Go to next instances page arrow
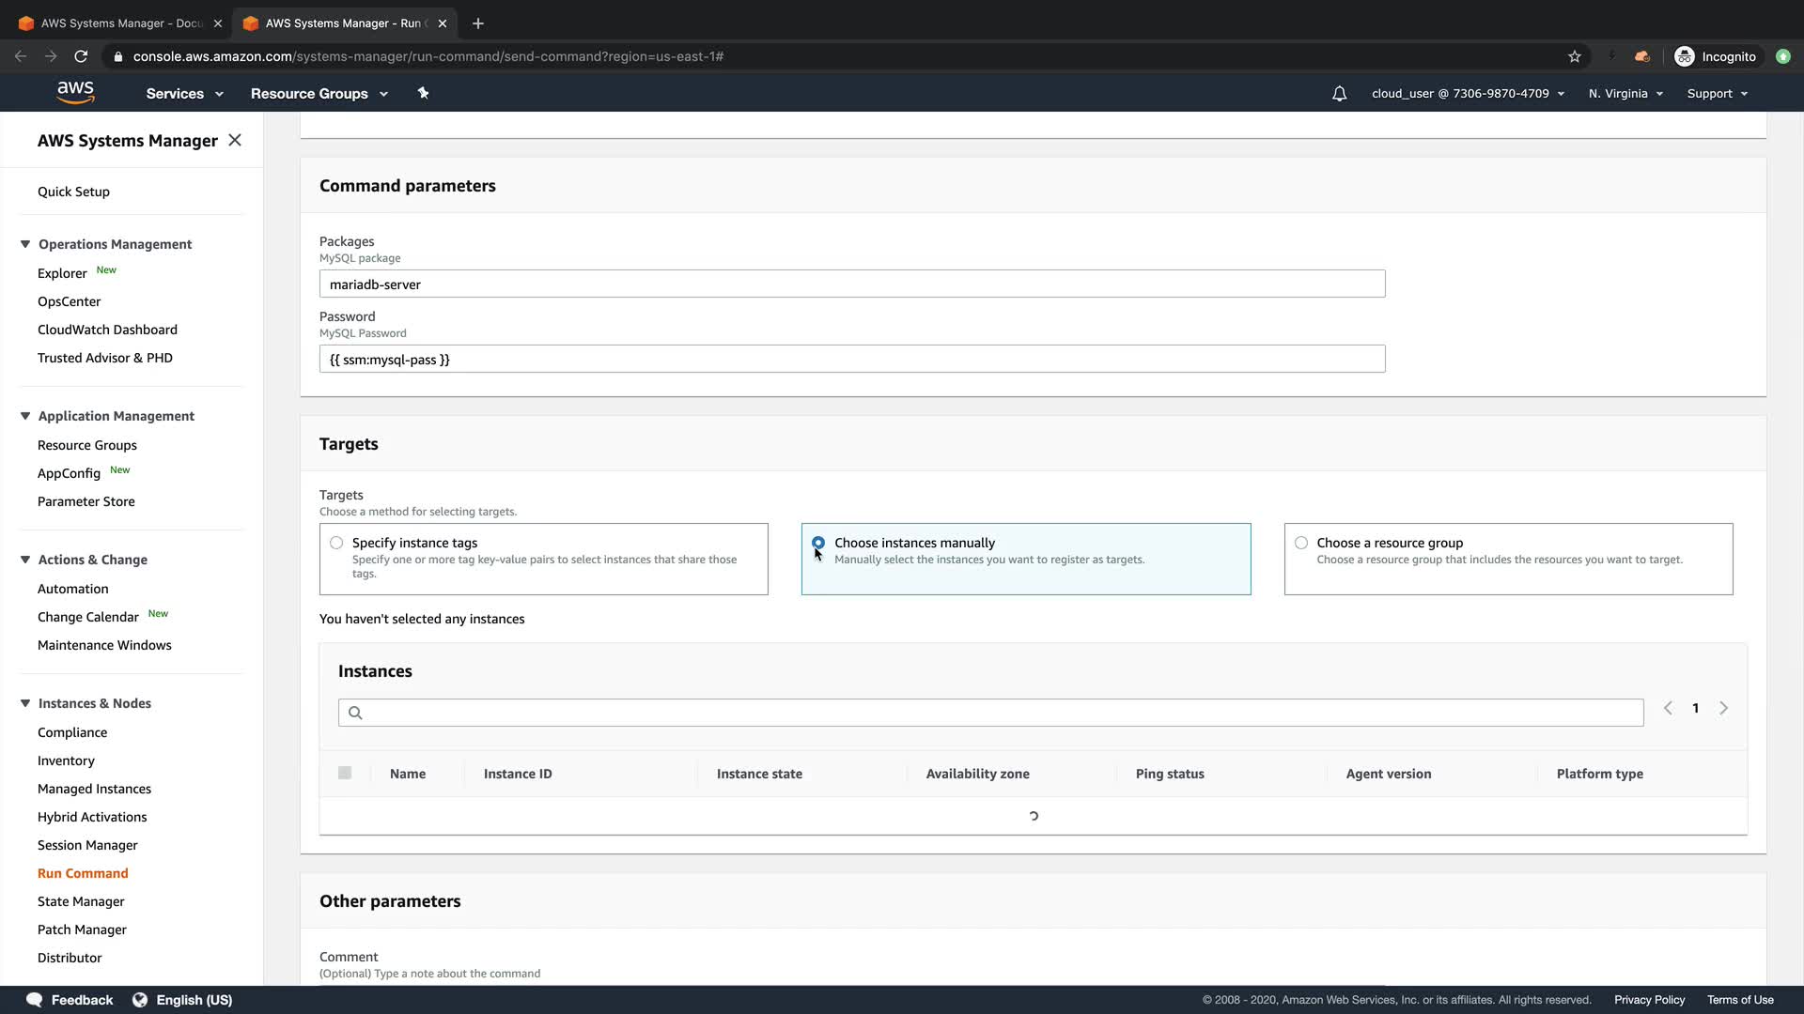This screenshot has height=1014, width=1804. (x=1723, y=709)
